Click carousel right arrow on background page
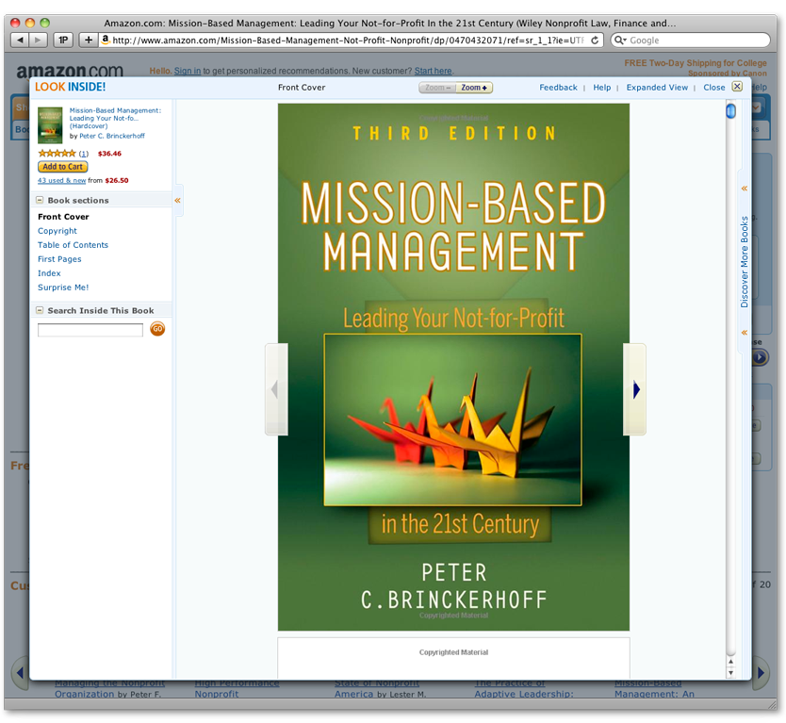The width and height of the screenshot is (786, 723). [761, 673]
